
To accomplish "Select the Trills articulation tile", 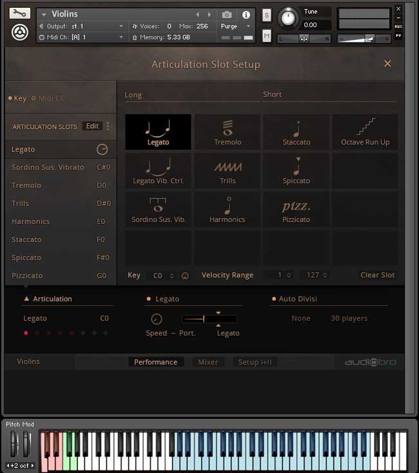I will coord(228,171).
